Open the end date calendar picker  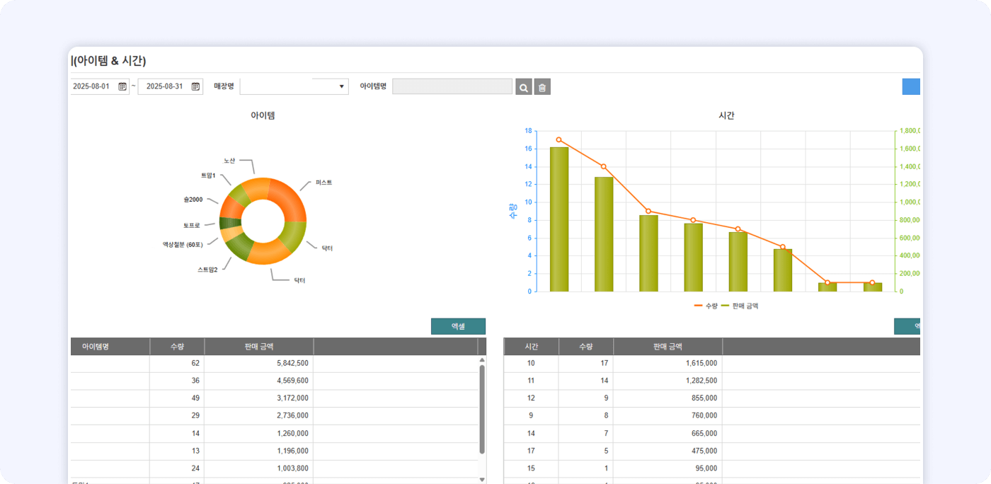[x=195, y=86]
